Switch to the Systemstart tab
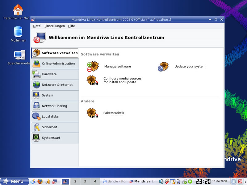247x185 pixels. 55,138
